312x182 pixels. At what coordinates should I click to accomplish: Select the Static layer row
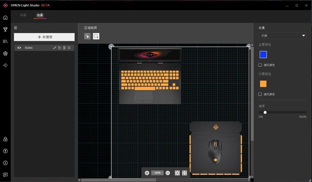pyautogui.click(x=44, y=48)
